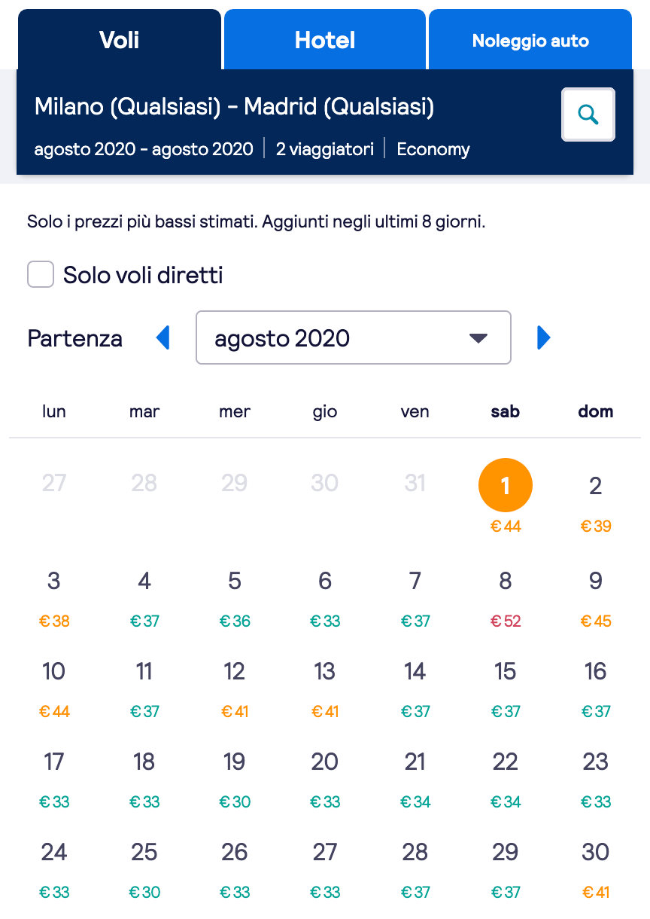Screen dimensions: 650x919
Task: Change the Economy cabin class
Action: click(433, 149)
